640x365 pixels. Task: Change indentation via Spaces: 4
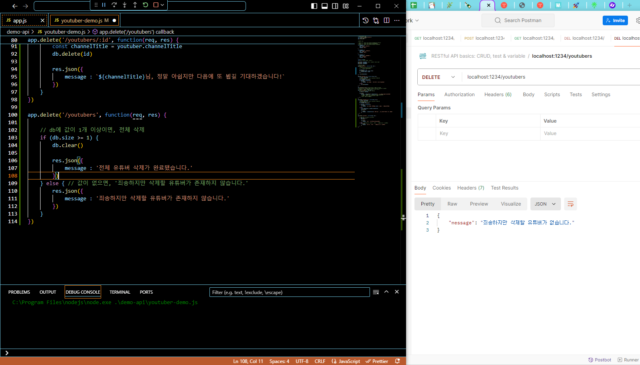pos(279,361)
